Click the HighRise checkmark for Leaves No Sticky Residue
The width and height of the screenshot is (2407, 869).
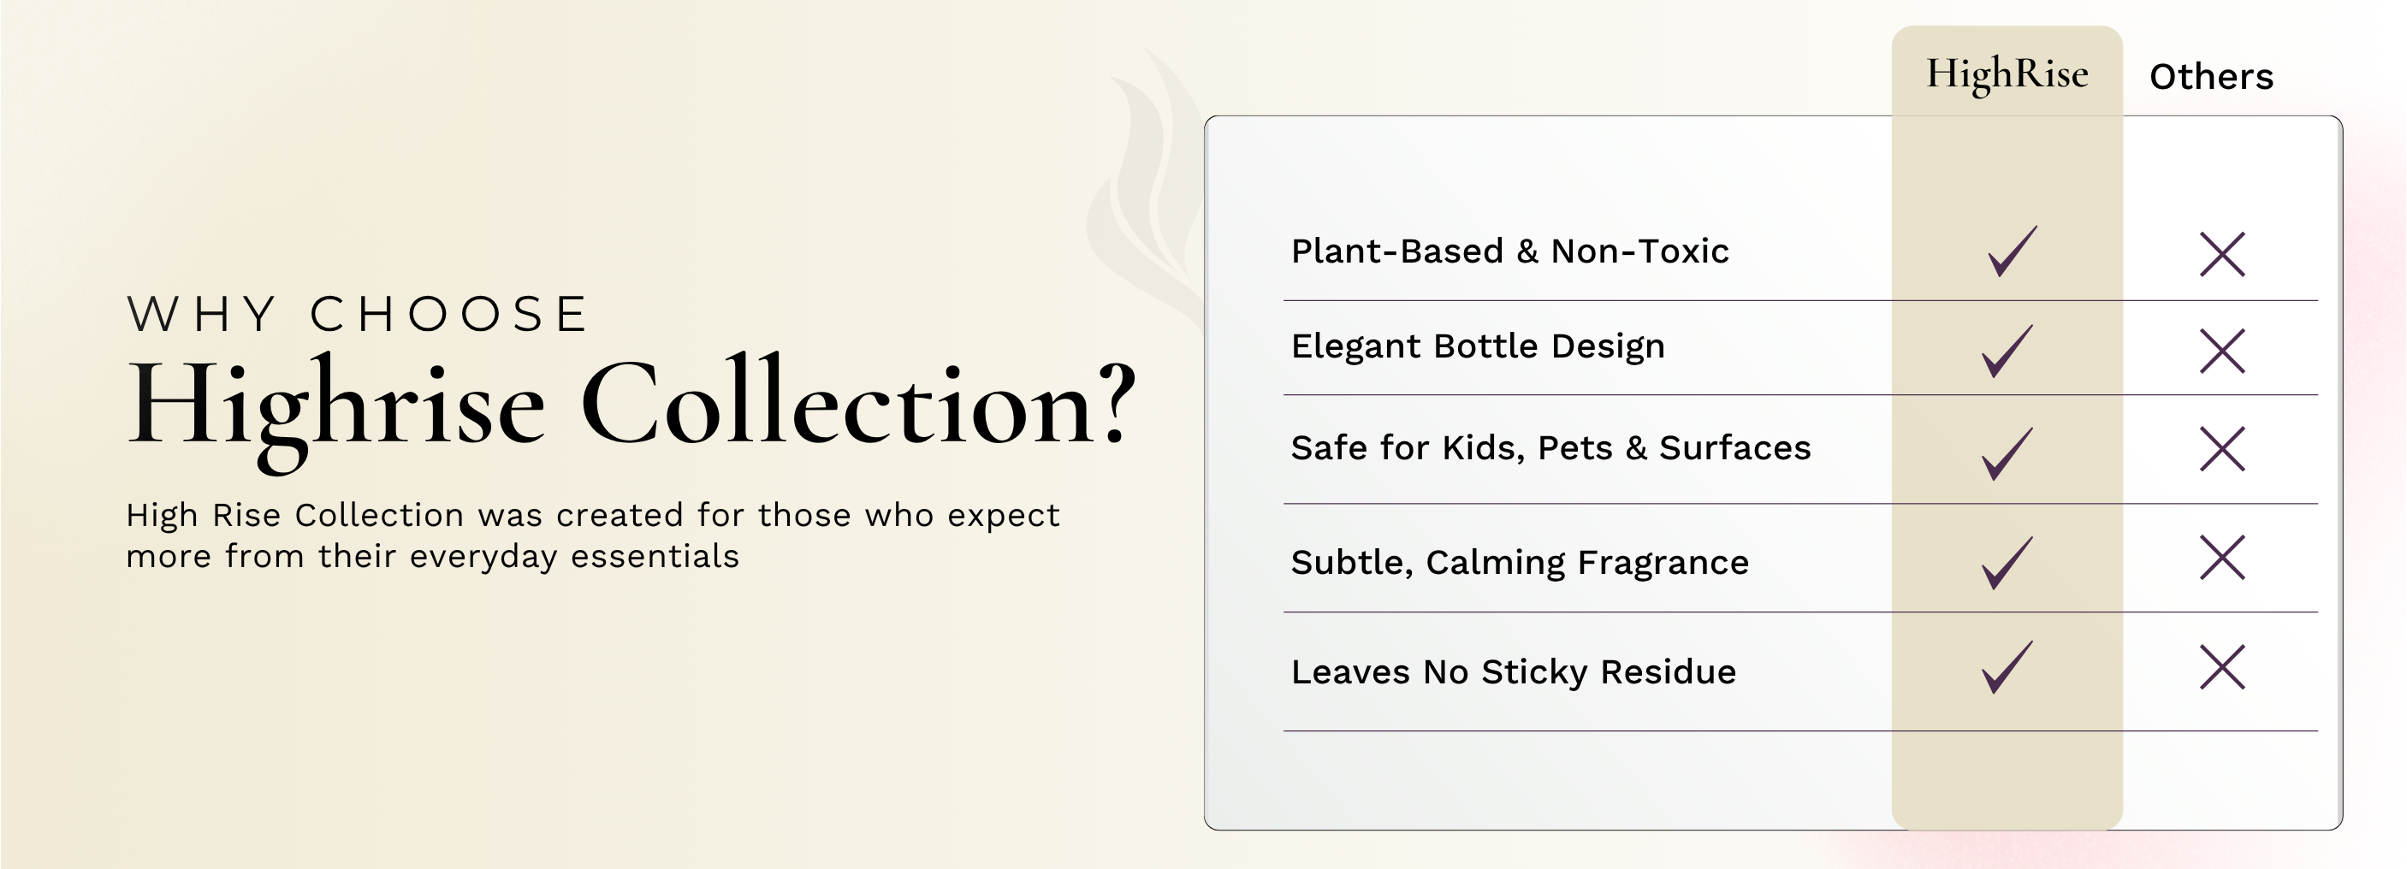coord(2007,667)
